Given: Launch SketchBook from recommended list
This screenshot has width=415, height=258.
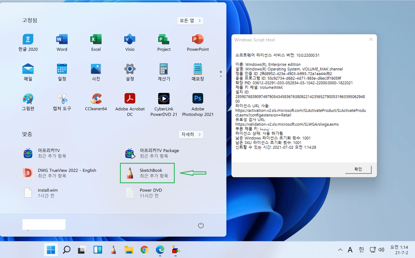Looking at the screenshot, I should click(x=147, y=173).
